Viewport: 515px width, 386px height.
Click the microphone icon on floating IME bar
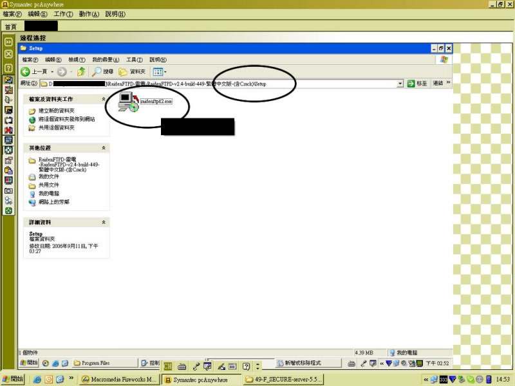[x=196, y=366]
